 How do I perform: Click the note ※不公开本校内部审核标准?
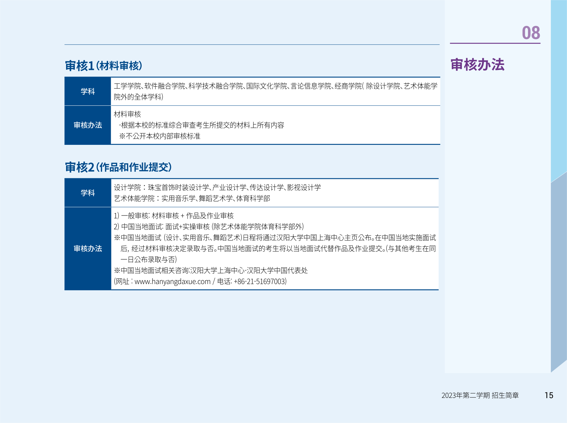coord(160,136)
